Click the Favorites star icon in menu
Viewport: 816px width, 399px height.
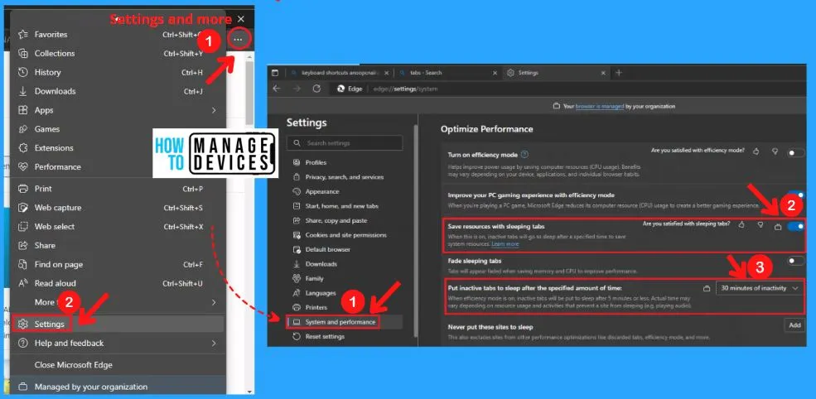pyautogui.click(x=22, y=34)
